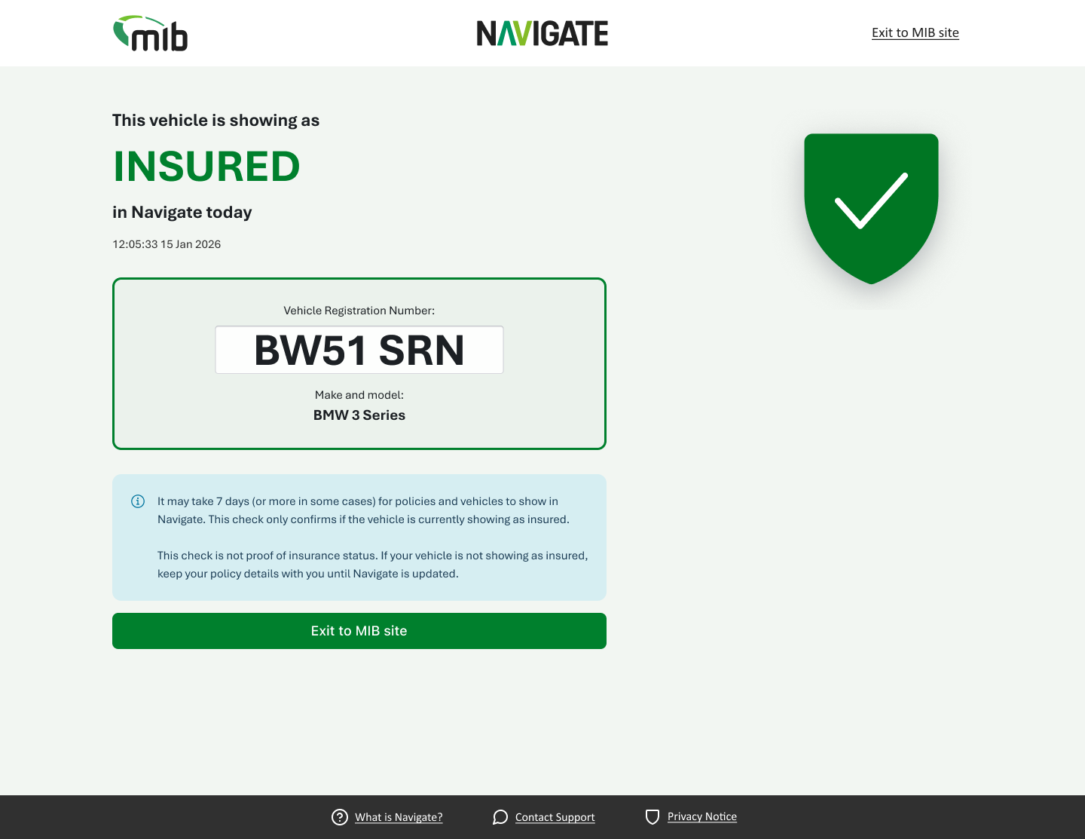Click the 'This vehicle is showing as' heading
Screen dimensions: 1085x839
coord(215,121)
